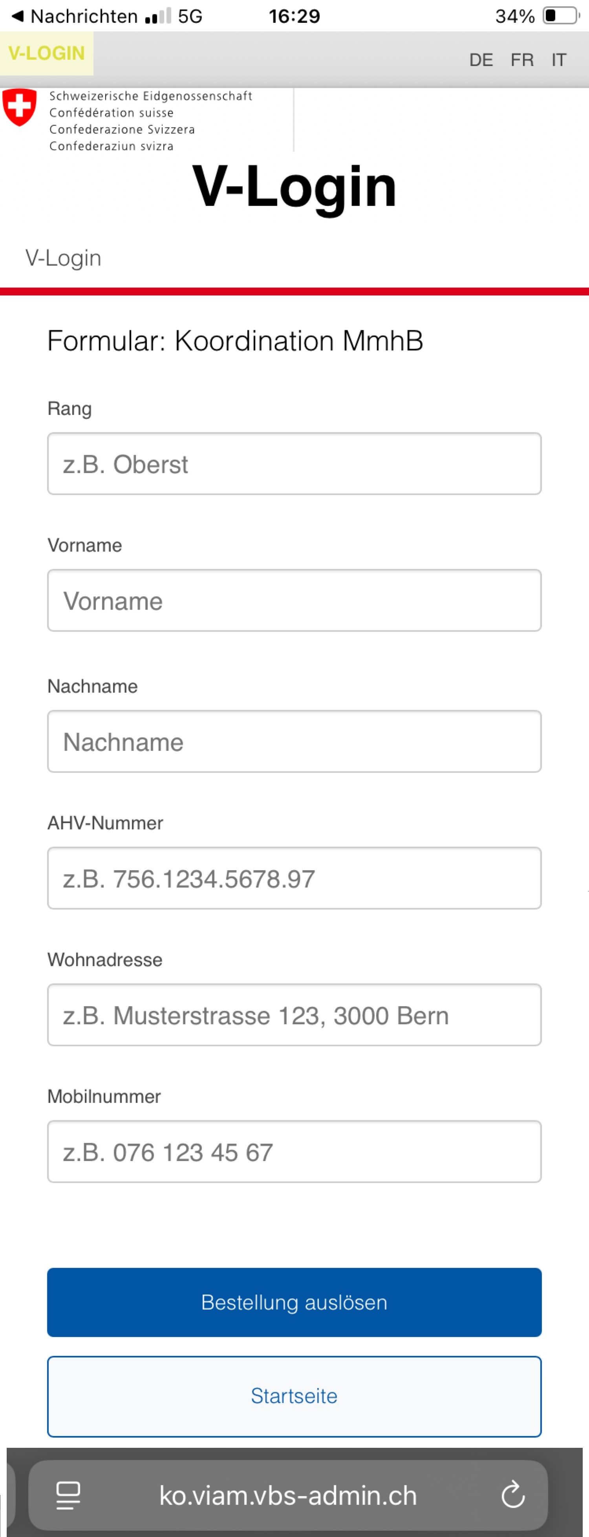This screenshot has width=589, height=1537.
Task: Click the large V-Login page title
Action: point(294,187)
